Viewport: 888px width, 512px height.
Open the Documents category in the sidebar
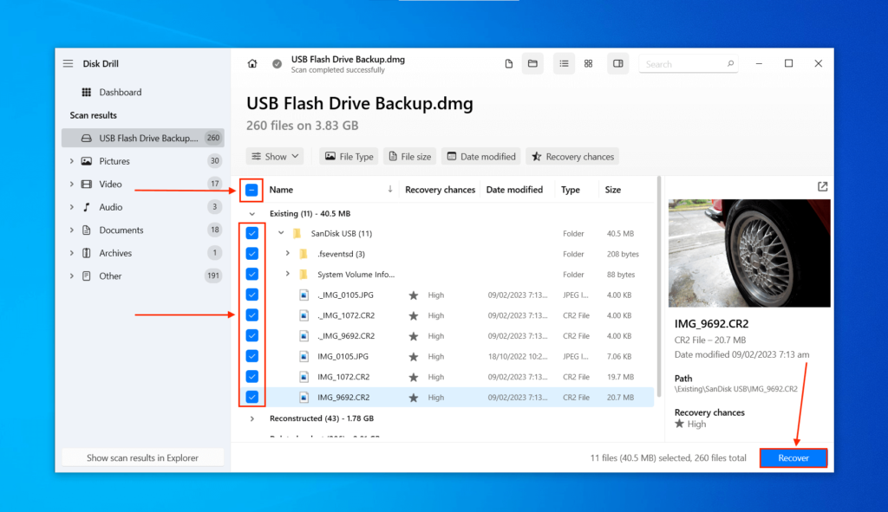coord(123,230)
